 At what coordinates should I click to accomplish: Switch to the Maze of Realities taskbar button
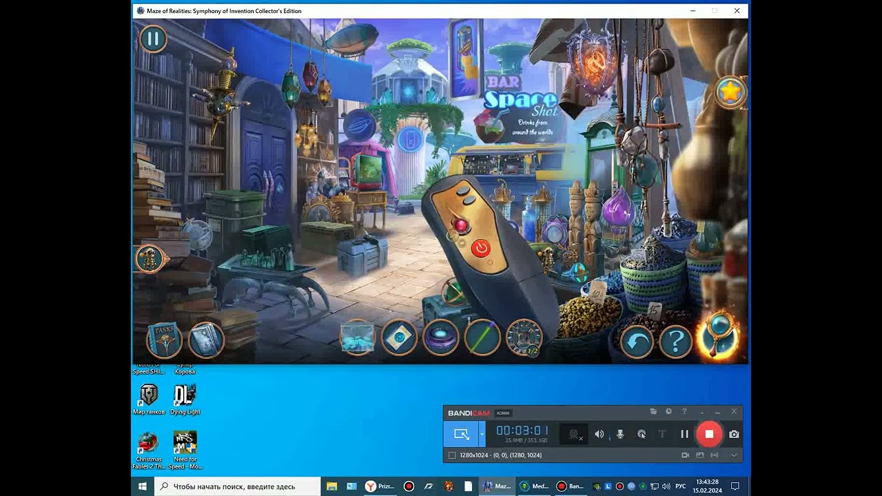497,486
